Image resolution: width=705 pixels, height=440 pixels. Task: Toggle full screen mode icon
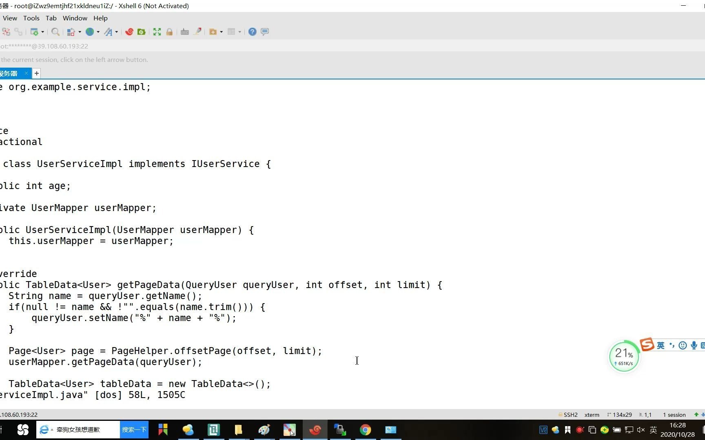(157, 32)
